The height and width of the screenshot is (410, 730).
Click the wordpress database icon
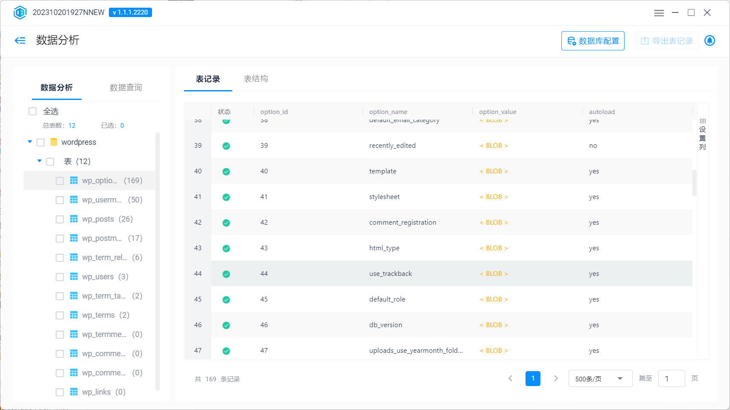point(54,142)
